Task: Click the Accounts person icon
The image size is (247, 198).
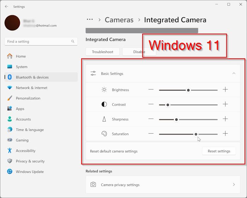Action: point(10,119)
